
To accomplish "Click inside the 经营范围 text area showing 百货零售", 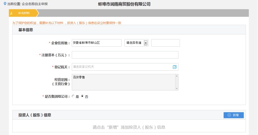I will [123, 82].
